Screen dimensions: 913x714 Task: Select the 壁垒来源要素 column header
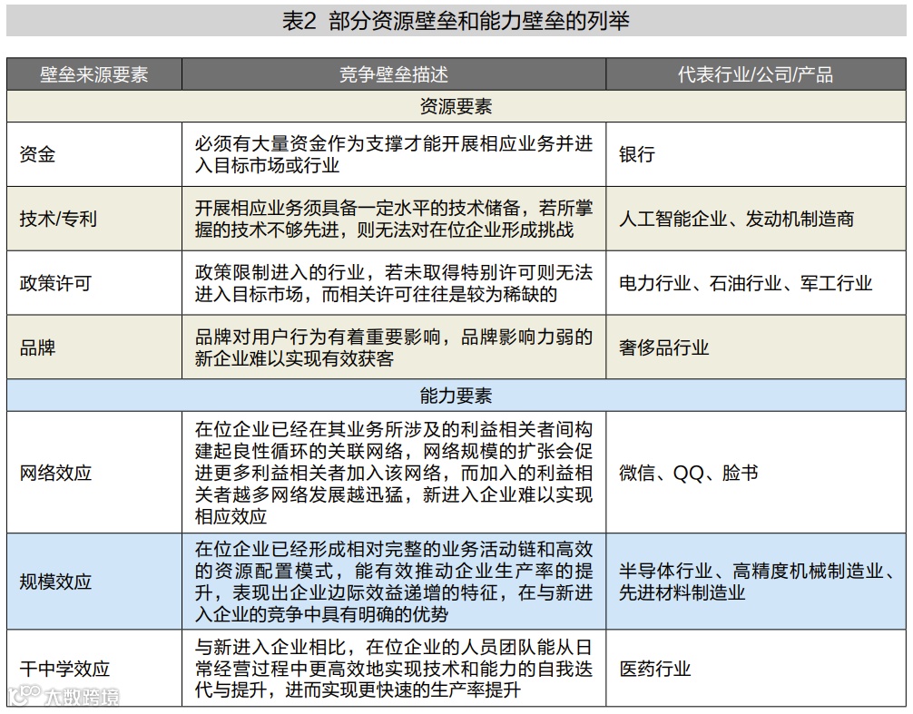click(x=94, y=74)
